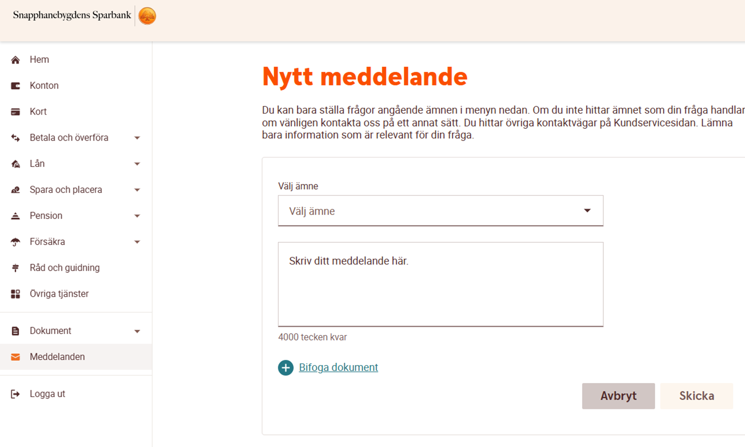Screen dimensions: 745x447
Task: Click the Övriga tjänster grid icon
Action: (x=15, y=294)
